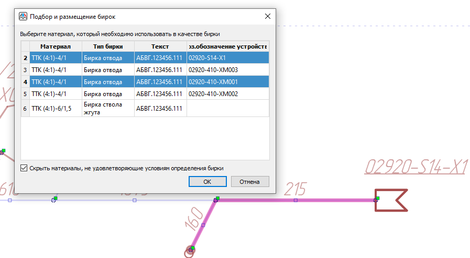Select row with designation 02920-S14-X1
Image resolution: width=470 pixels, height=258 pixels.
(x=228, y=57)
